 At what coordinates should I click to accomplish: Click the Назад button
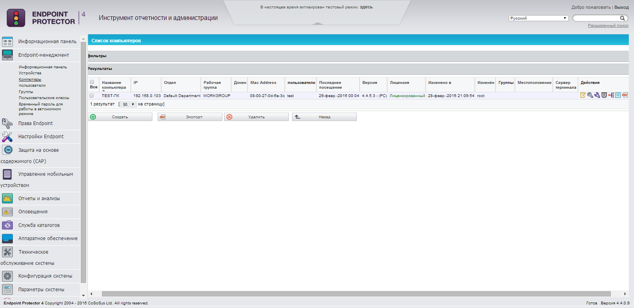point(324,117)
